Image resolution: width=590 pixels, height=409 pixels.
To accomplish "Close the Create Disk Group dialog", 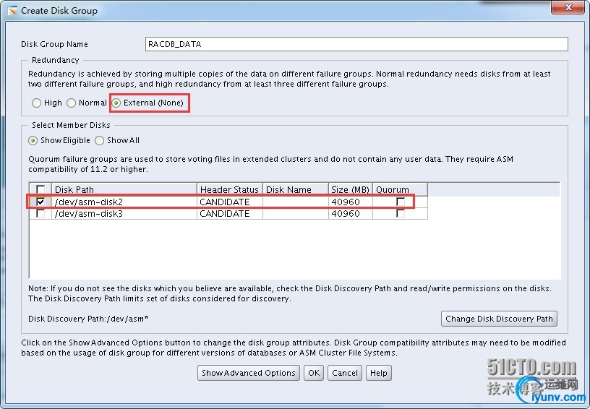I will click(568, 7).
